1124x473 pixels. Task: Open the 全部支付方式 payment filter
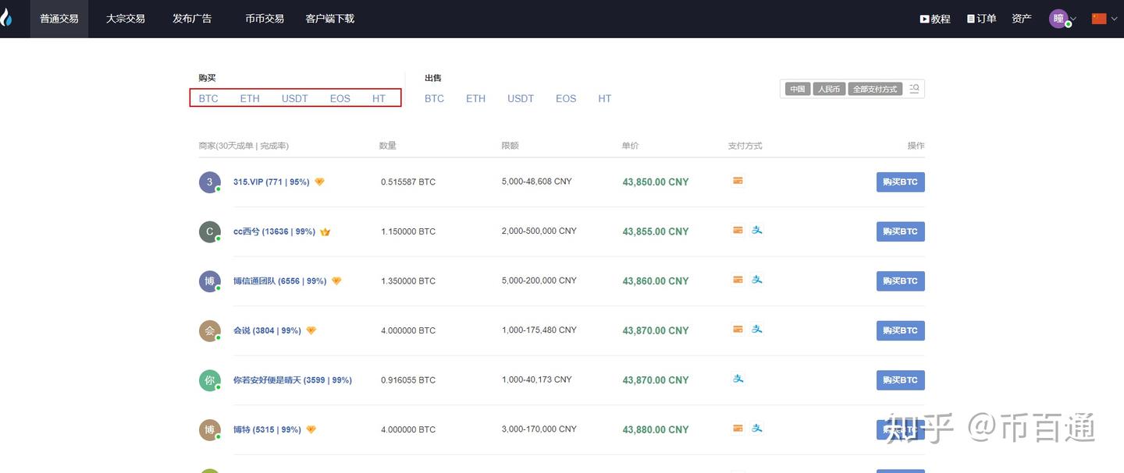[875, 89]
